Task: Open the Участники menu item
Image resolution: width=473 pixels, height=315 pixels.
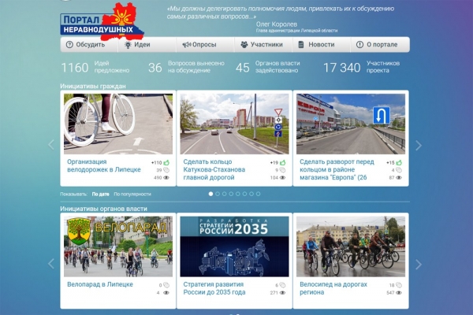Action: (x=263, y=45)
